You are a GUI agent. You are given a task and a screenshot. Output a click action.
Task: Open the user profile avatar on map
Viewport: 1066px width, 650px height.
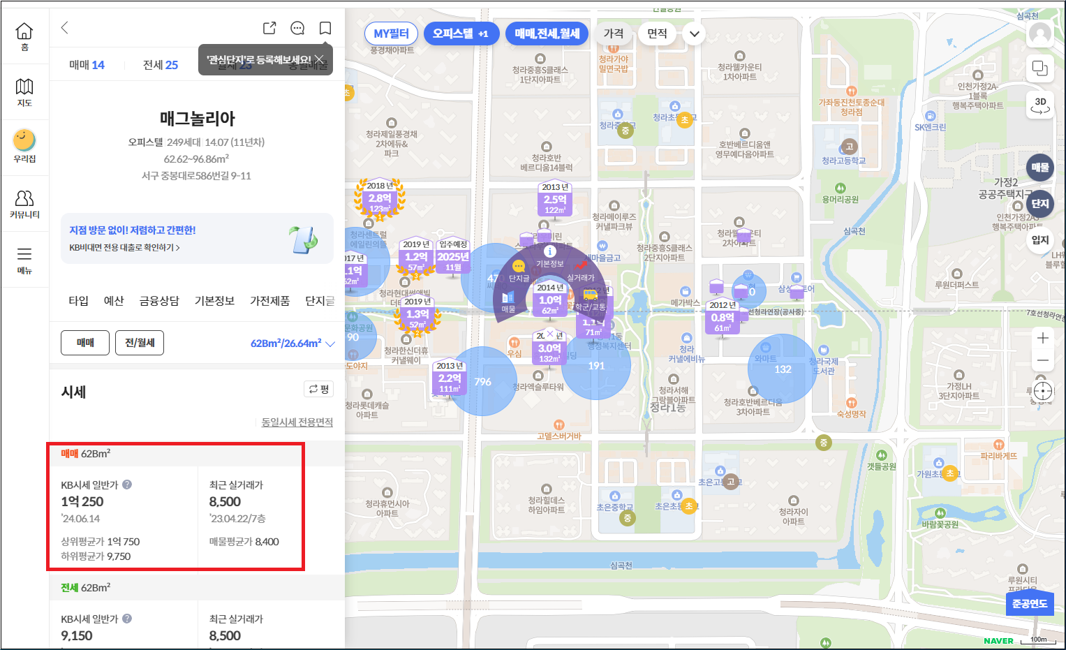click(1040, 34)
